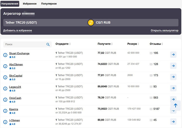Image resolution: width=182 pixels, height=128 pixels.
Task: Open AbcObmen exchanger link
Action: pyautogui.click(x=16, y=65)
